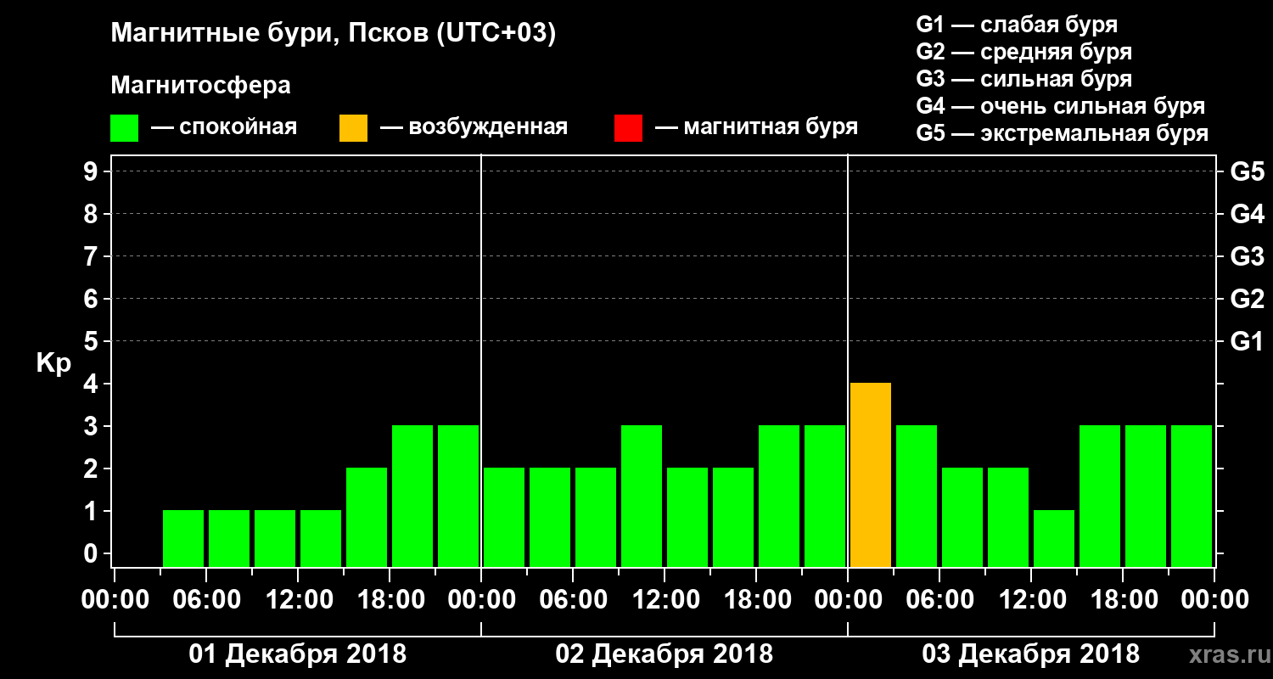The width and height of the screenshot is (1273, 679).
Task: Click the '7' value on the Kp axis
Action: click(92, 256)
